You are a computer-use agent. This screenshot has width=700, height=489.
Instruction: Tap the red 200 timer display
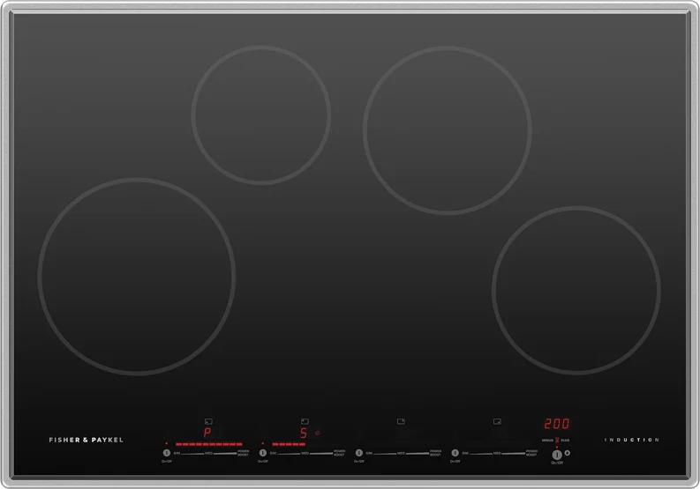[x=557, y=424]
